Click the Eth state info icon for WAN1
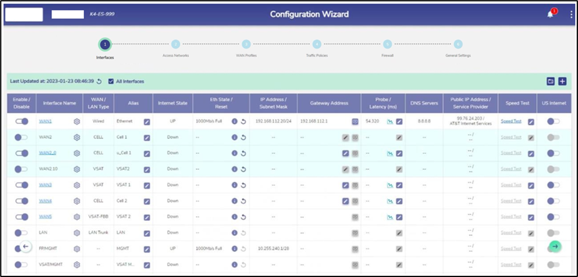The image size is (578, 277). click(235, 121)
